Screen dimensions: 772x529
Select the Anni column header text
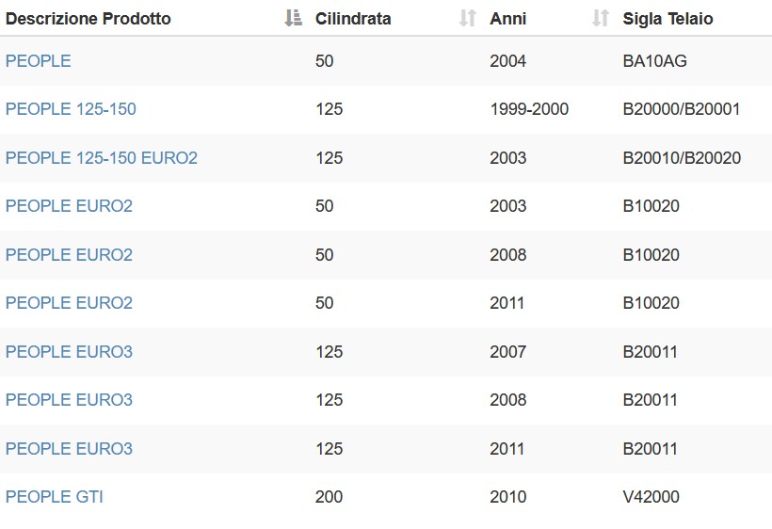(508, 19)
